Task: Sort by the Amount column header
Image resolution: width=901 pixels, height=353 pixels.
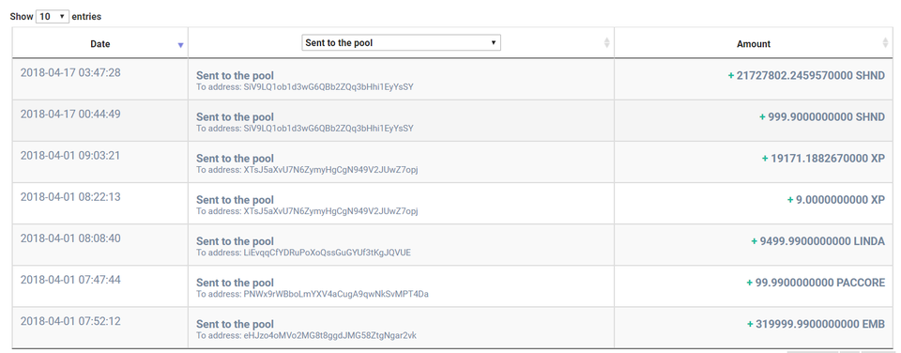Action: tap(754, 44)
